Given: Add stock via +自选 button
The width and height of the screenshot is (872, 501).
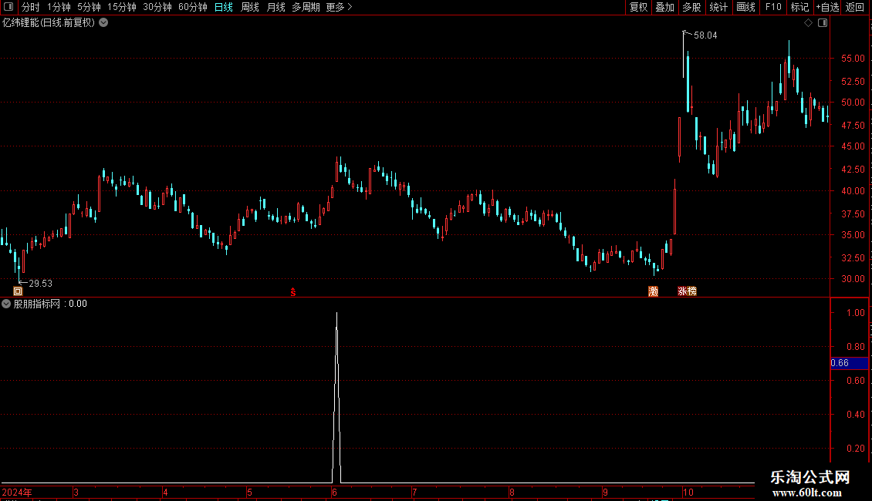Looking at the screenshot, I should pos(827,7).
